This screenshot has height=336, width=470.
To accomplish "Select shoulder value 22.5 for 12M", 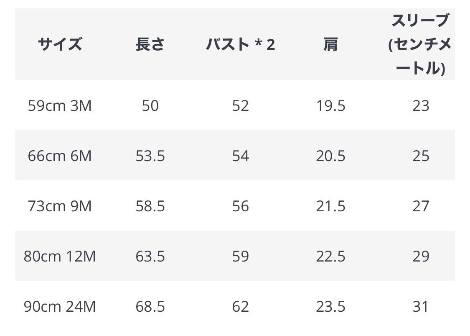I will click(330, 256).
